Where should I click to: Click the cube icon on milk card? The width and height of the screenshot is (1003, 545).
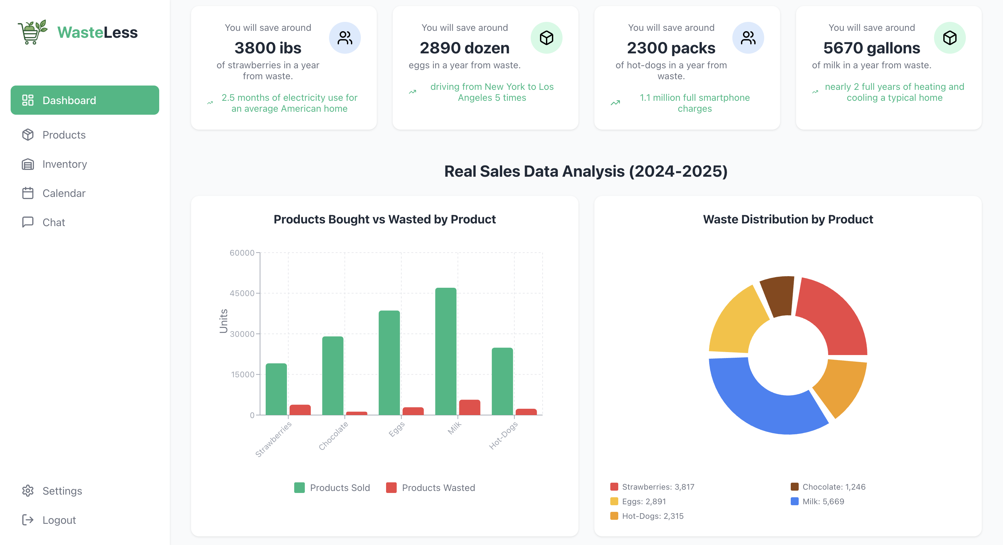(949, 38)
